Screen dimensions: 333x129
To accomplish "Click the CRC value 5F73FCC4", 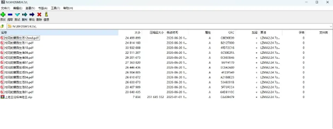I will coord(228,87).
